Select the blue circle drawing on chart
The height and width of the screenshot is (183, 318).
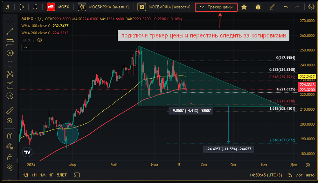[x=68, y=134]
